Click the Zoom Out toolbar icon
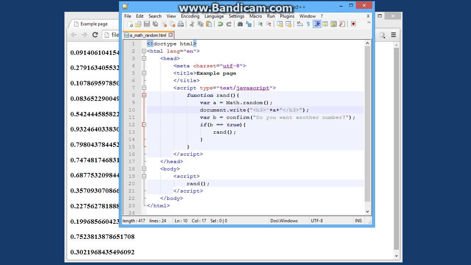471x265 pixels. (269, 24)
